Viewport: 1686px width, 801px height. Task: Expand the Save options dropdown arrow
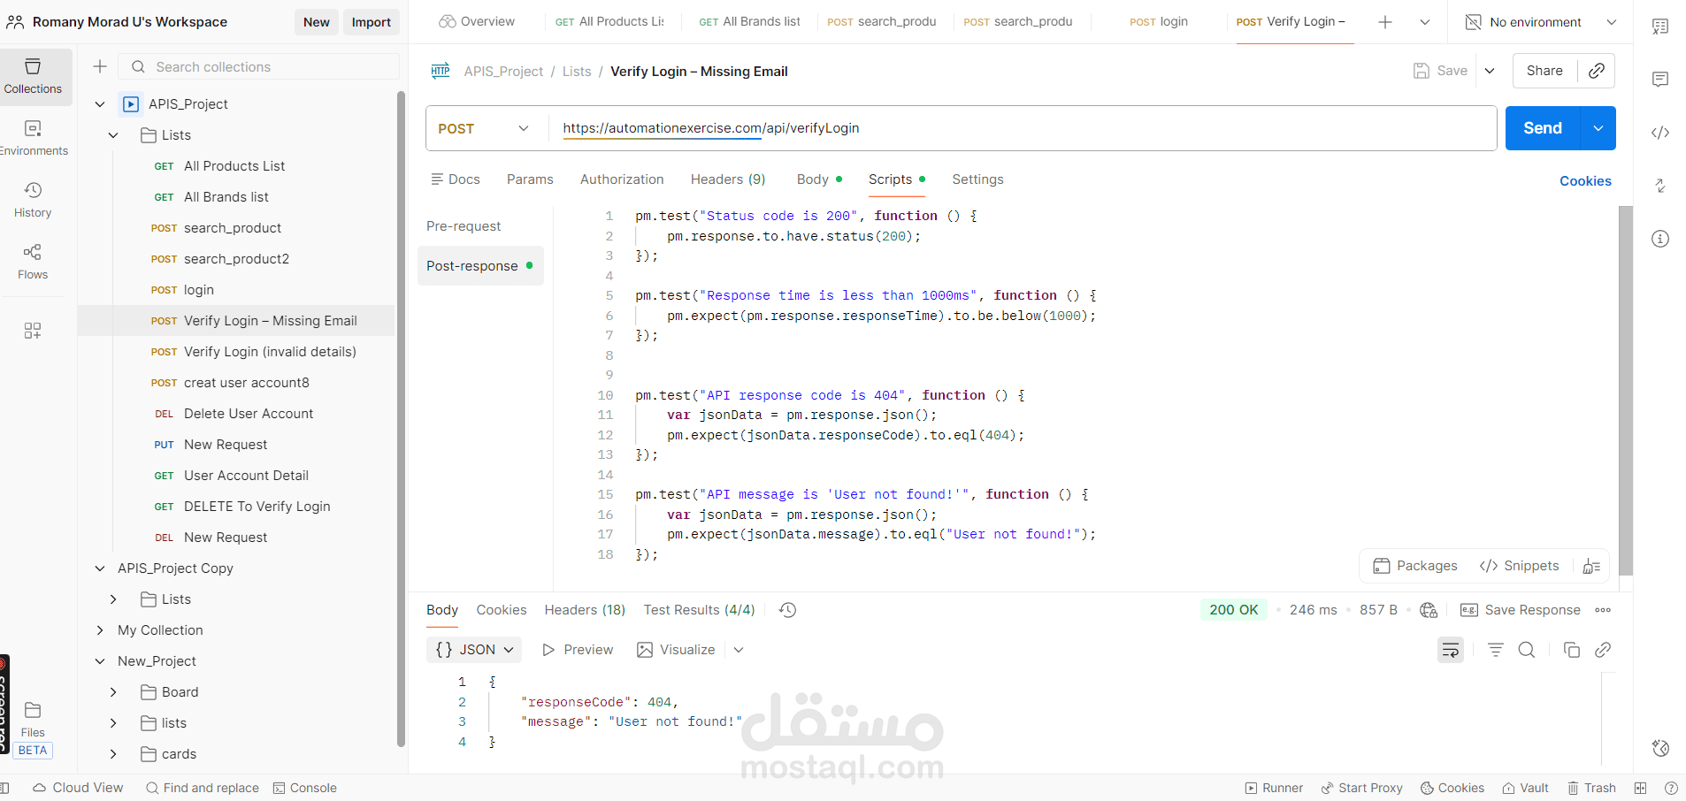[x=1490, y=71]
